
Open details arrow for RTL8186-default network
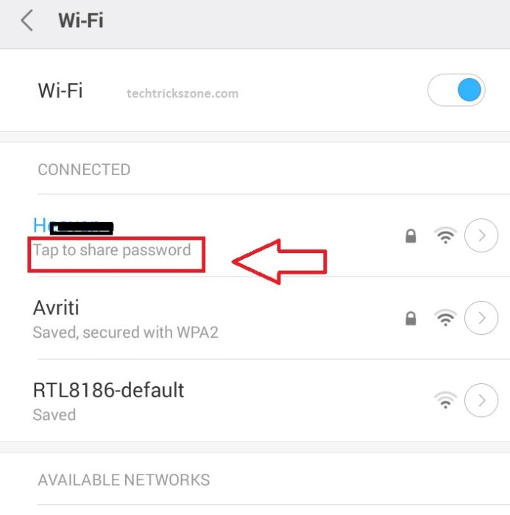[x=481, y=400]
